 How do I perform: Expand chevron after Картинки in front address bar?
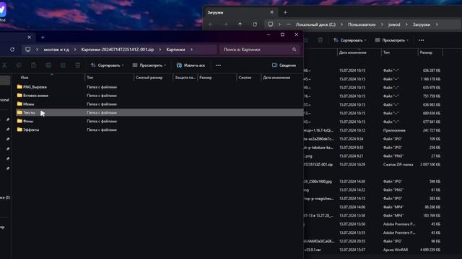click(191, 50)
